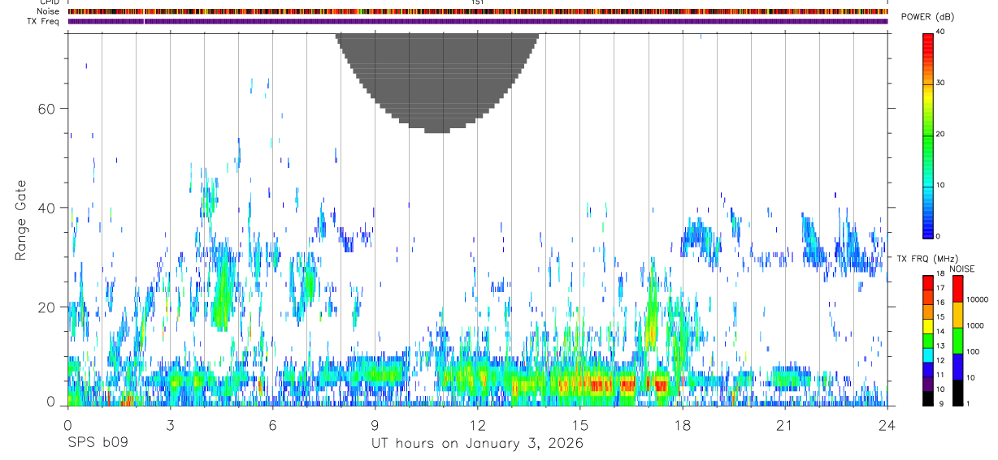Click the 'UT hours on January 3, 2026' label
Image resolution: width=998 pixels, height=460 pixels.
point(477,443)
